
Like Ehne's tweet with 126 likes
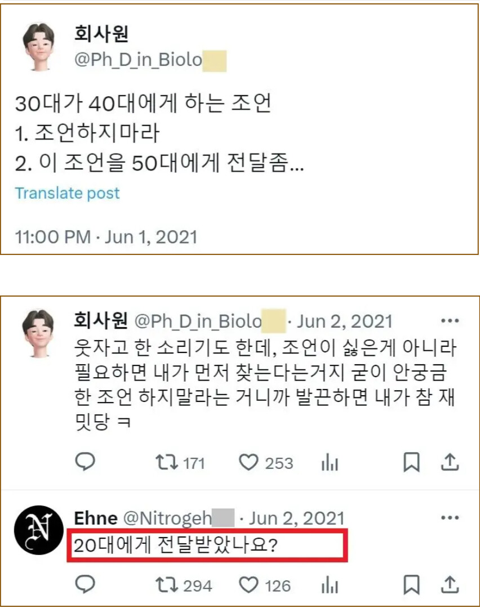(x=265, y=585)
